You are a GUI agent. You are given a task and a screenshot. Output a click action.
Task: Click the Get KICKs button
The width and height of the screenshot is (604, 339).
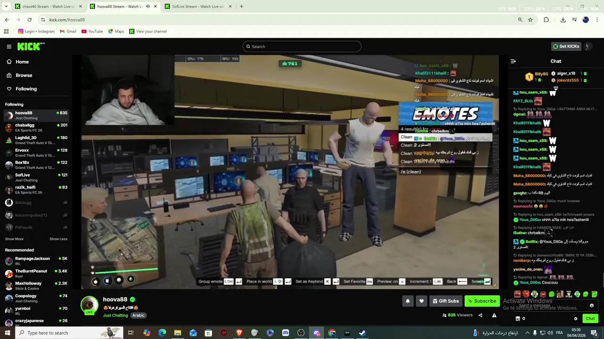(x=566, y=47)
